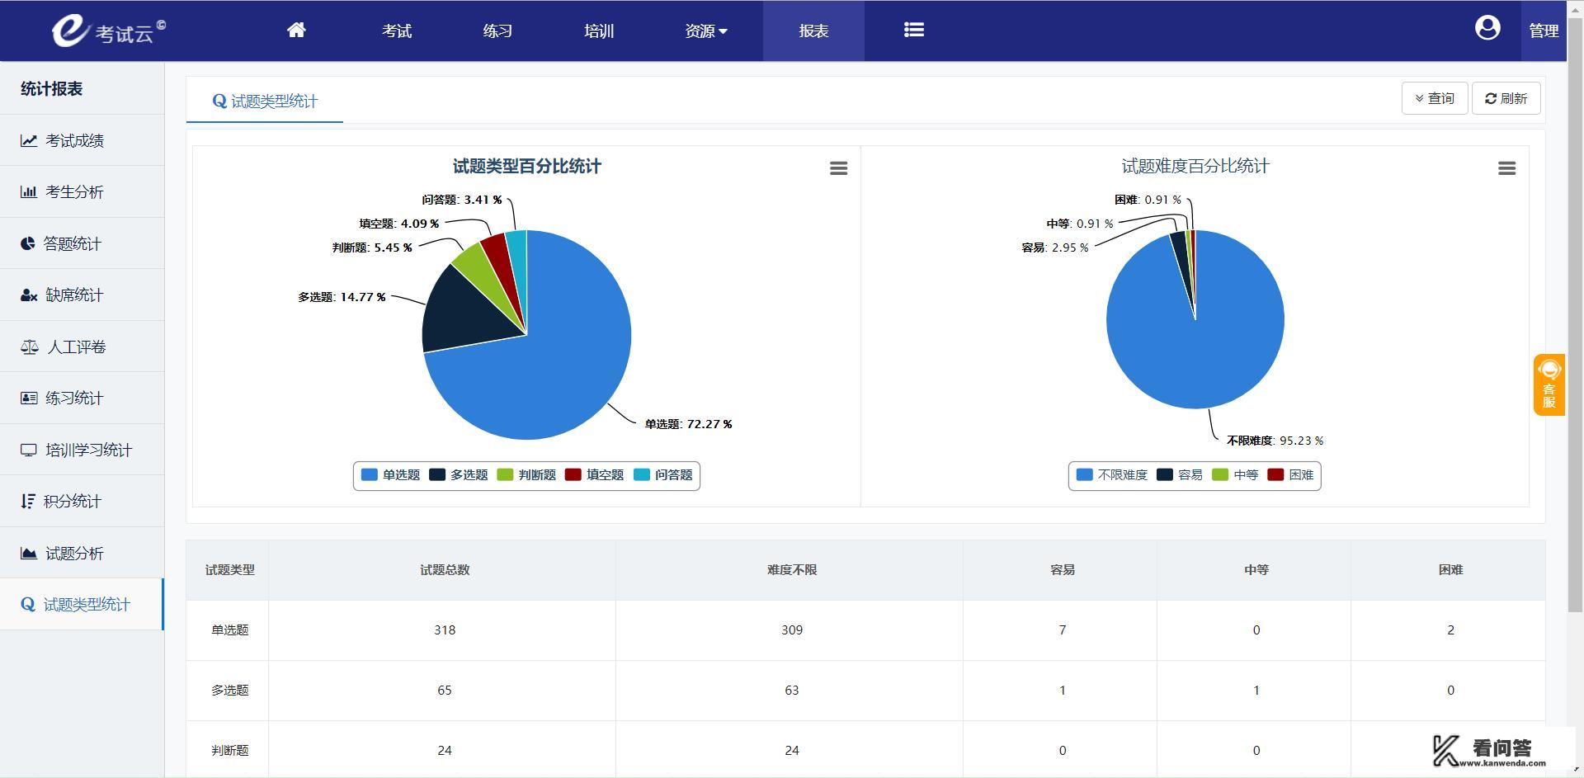The image size is (1584, 778).
Task: Open chart menu for 试题难度百分比统计
Action: point(1506,168)
